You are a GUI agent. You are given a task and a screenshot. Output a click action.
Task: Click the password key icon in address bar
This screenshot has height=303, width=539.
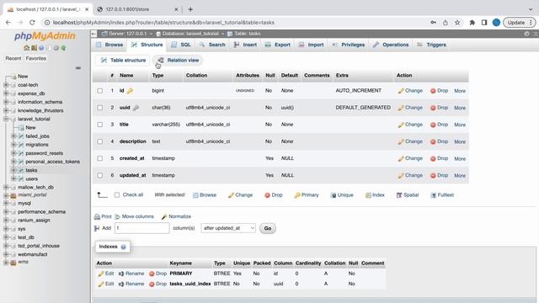434,23
